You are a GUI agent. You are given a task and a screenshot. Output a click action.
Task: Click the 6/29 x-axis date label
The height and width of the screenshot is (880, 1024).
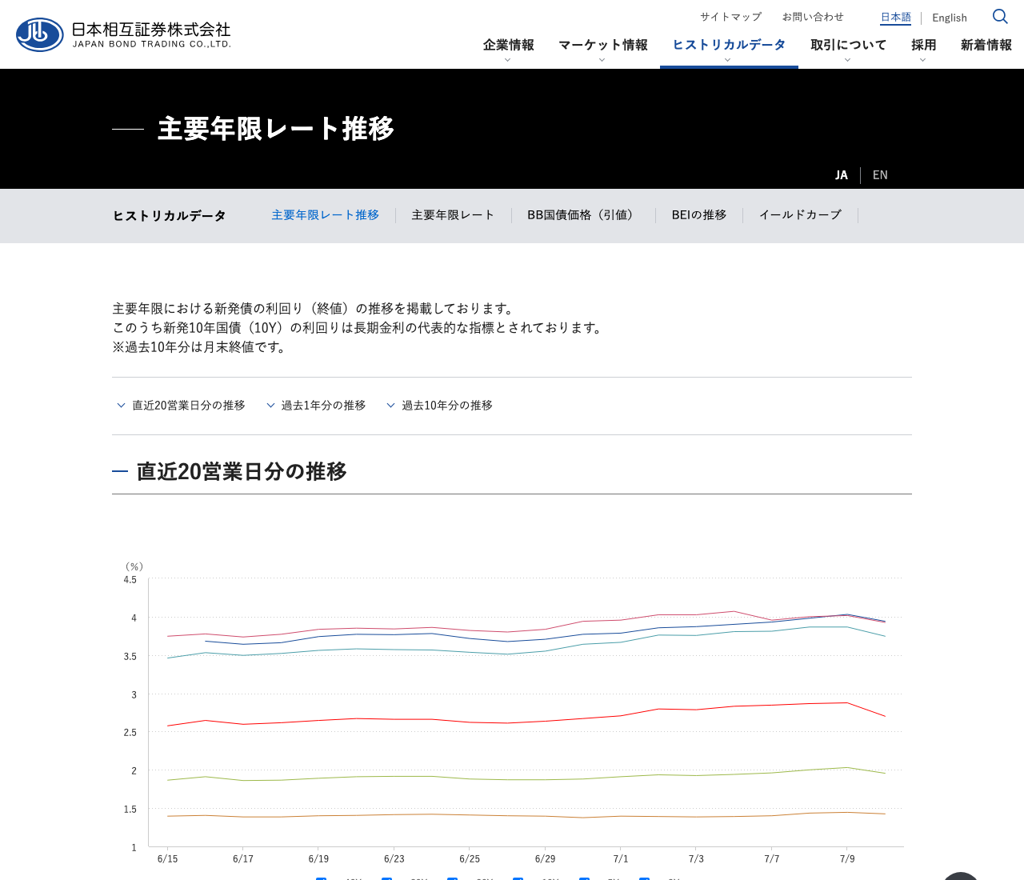(x=545, y=859)
